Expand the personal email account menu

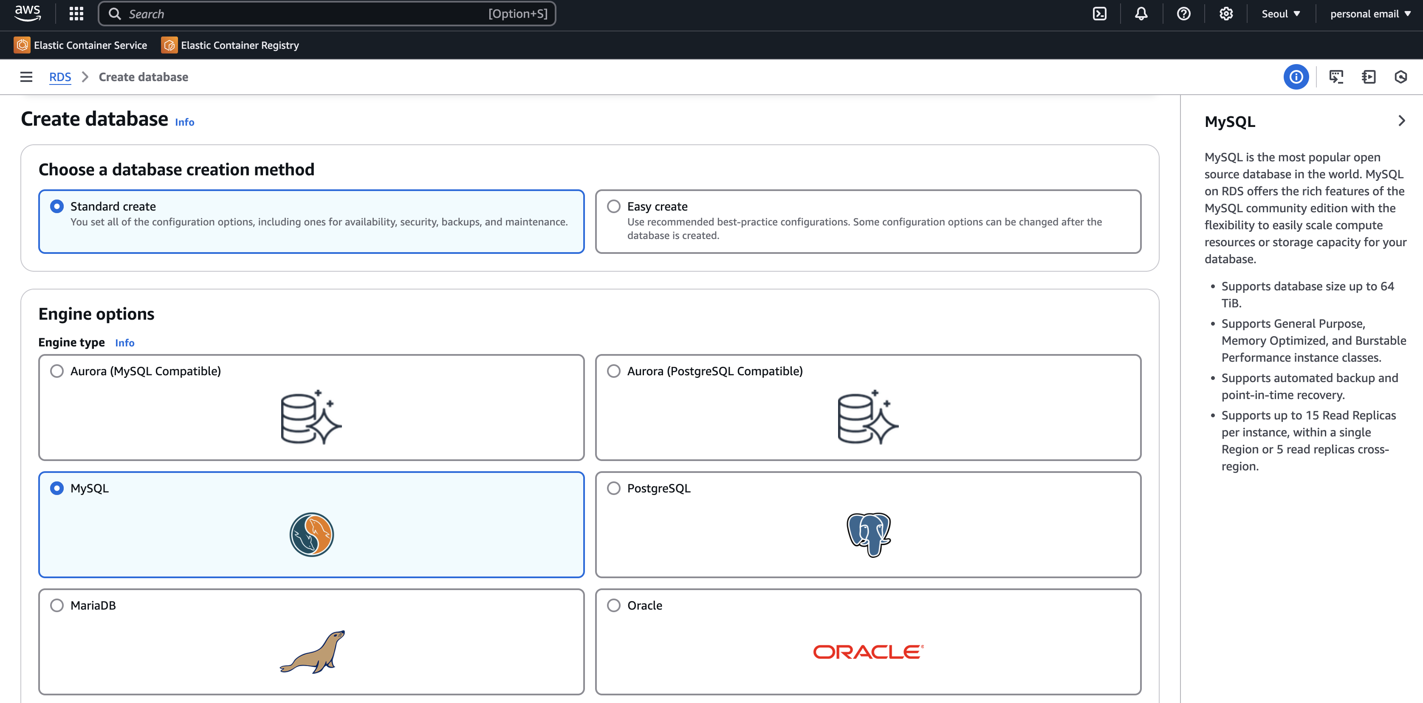(1369, 14)
